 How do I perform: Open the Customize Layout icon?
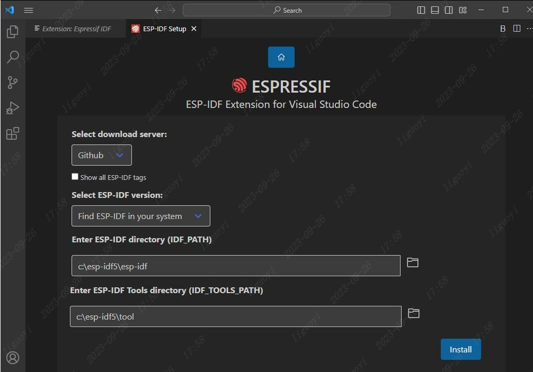463,10
